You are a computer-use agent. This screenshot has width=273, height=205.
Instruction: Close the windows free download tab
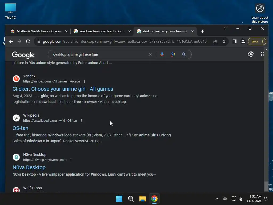130,31
